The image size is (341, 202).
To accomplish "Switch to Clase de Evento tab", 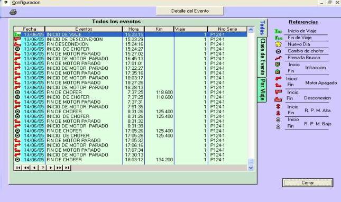I will point(262,57).
